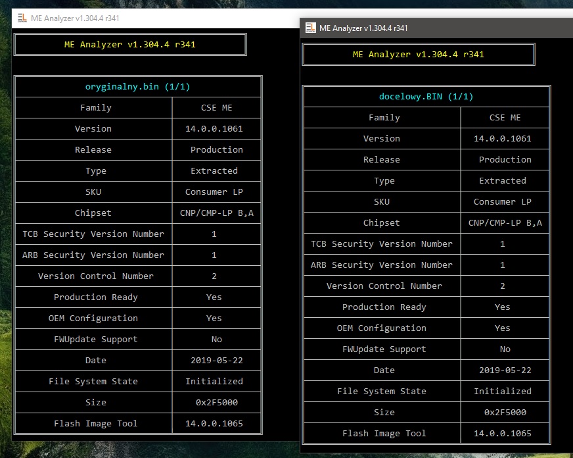
Task: Click the oryginalny.bin (1/1) table header
Action: tap(138, 86)
